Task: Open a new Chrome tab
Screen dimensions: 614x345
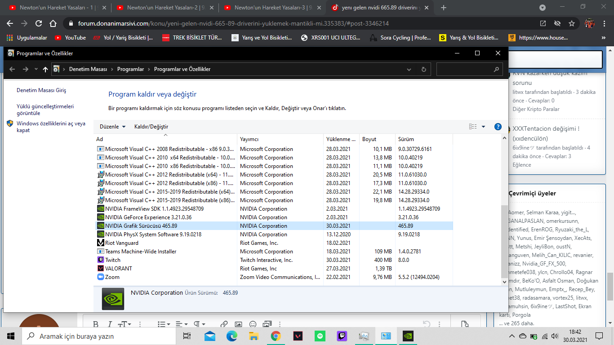Action: pyautogui.click(x=444, y=8)
